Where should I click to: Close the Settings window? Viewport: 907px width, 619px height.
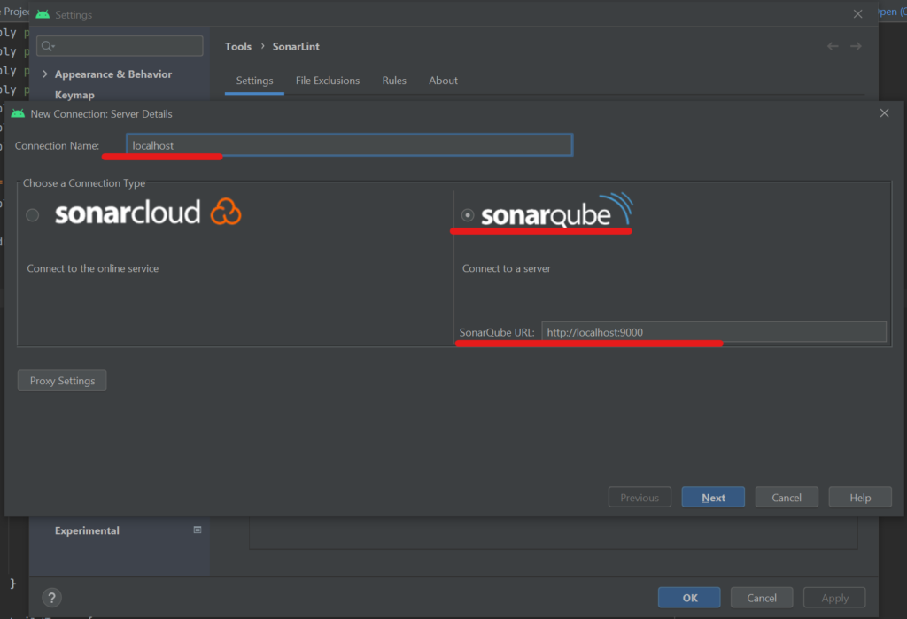pyautogui.click(x=857, y=14)
